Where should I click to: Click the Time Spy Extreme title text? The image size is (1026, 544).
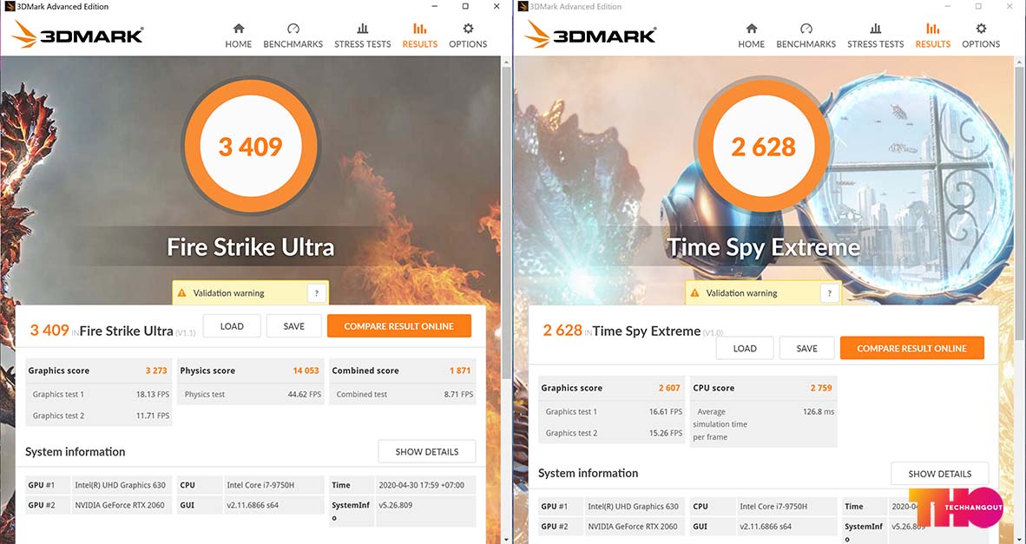point(764,247)
